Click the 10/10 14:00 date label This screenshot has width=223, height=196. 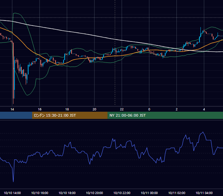pos(12,193)
